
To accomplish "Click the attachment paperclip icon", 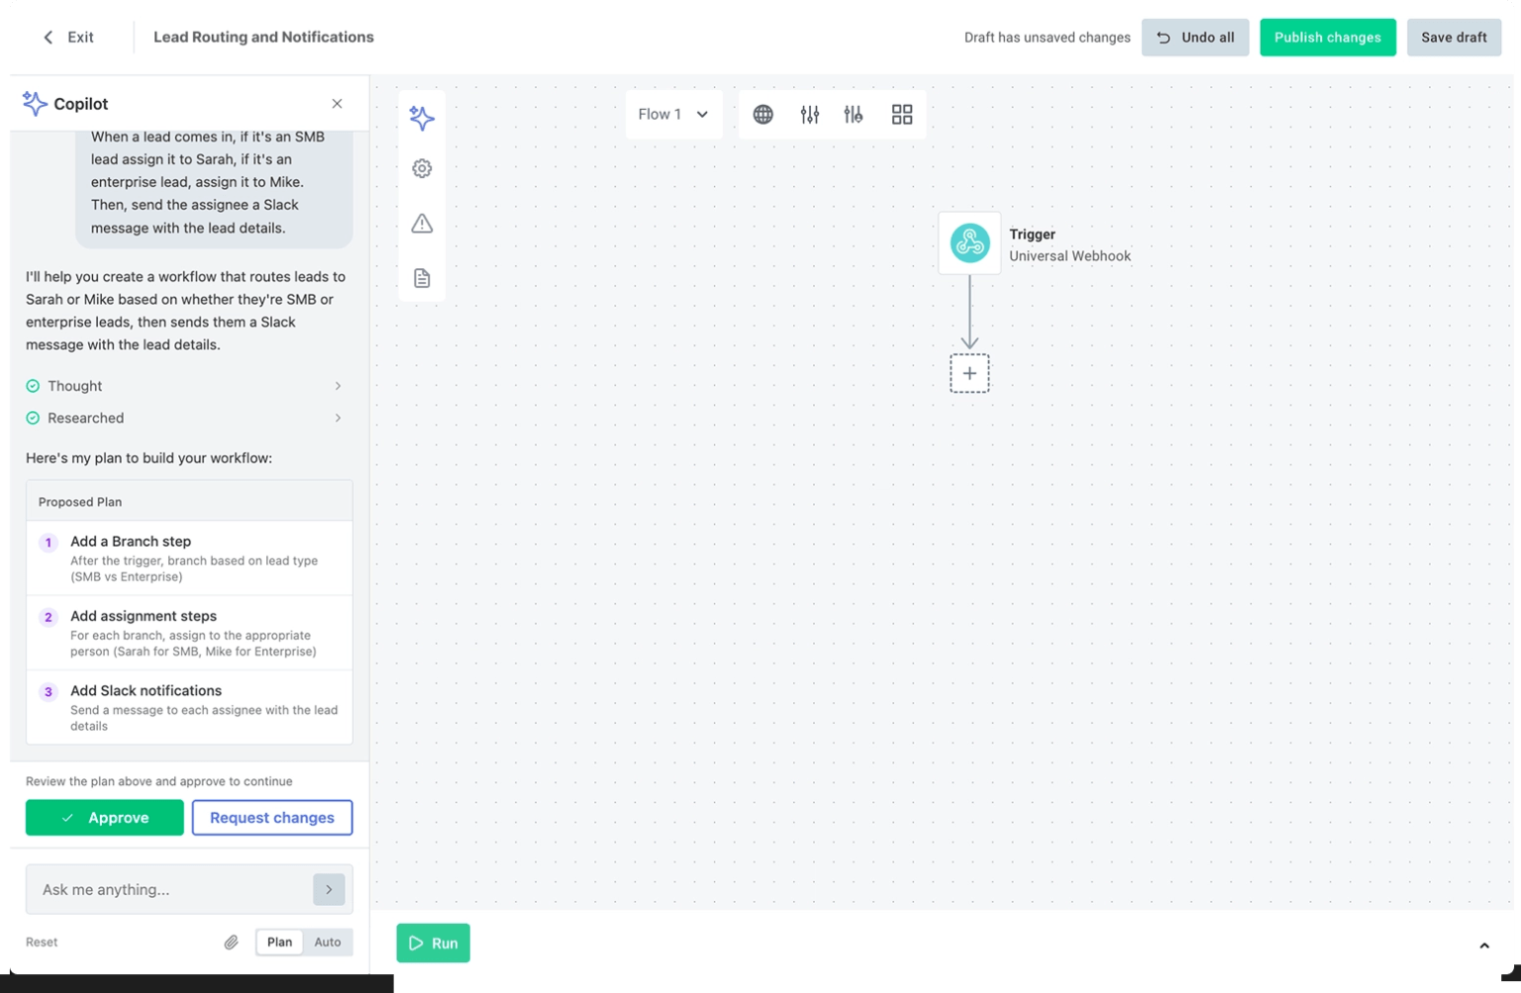I will click(x=231, y=943).
